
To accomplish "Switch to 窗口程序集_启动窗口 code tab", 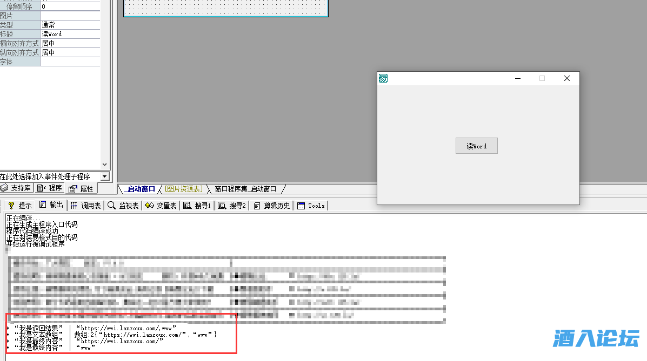I will 245,189.
